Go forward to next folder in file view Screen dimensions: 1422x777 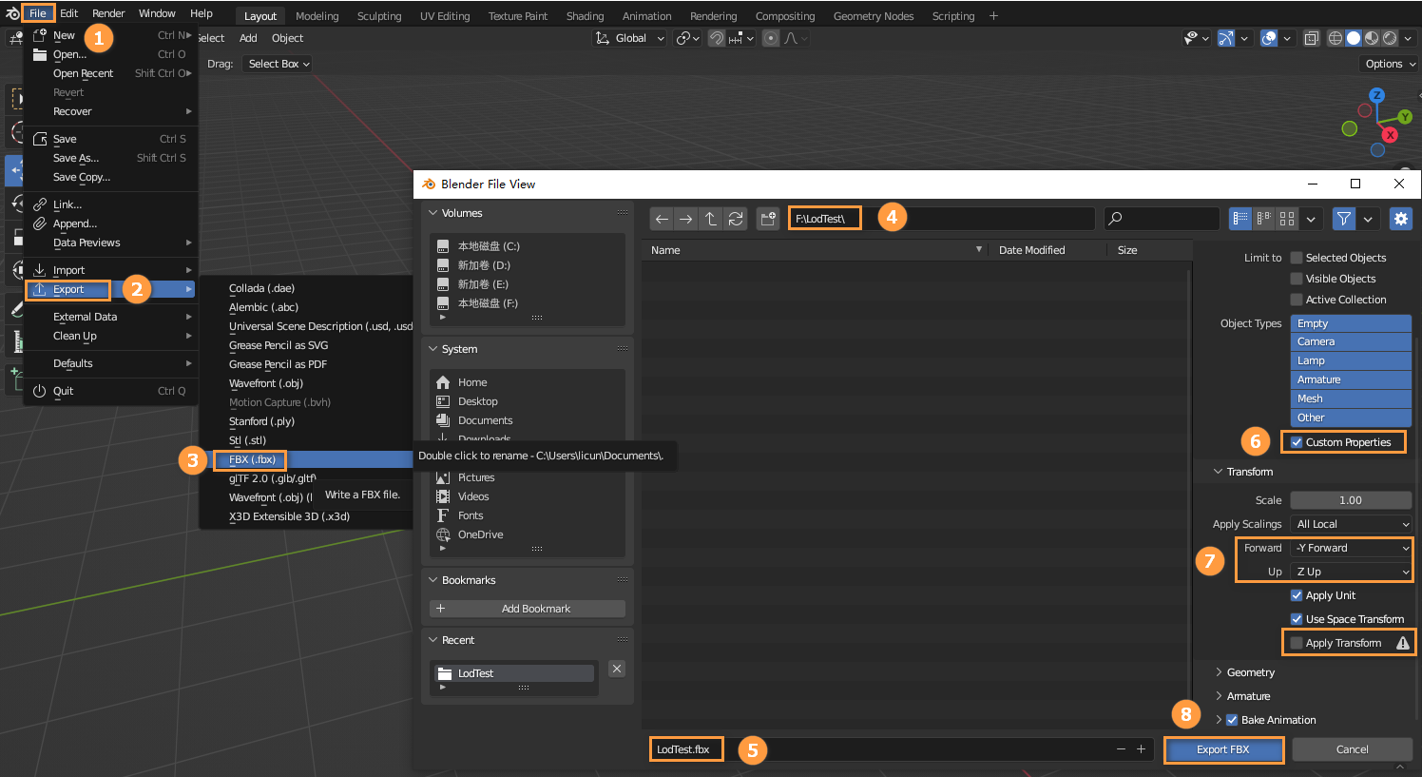[x=685, y=219]
